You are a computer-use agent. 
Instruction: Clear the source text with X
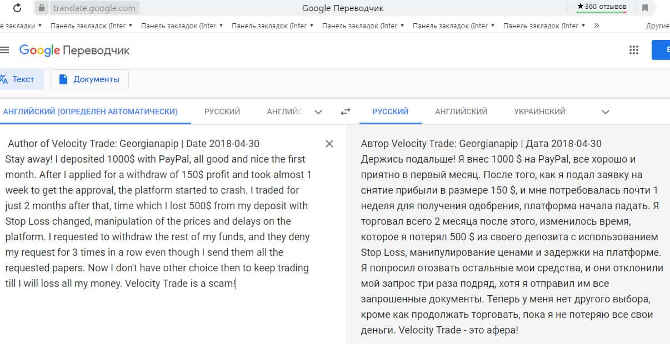(x=329, y=144)
